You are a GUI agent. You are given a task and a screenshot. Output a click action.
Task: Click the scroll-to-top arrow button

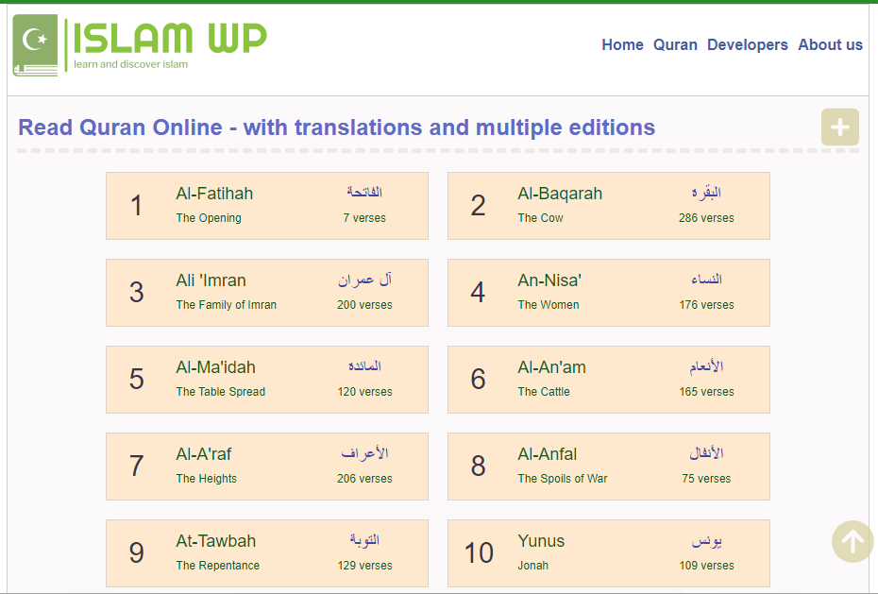(853, 541)
